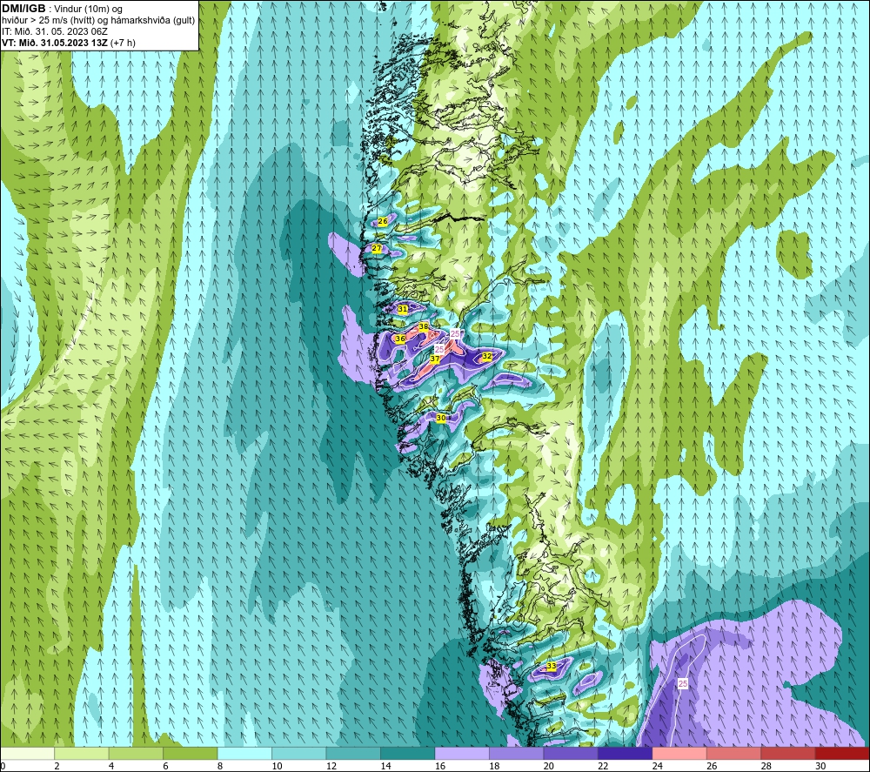
Task: Select the above-30 m/s dark red swatch
Action: 843,753
